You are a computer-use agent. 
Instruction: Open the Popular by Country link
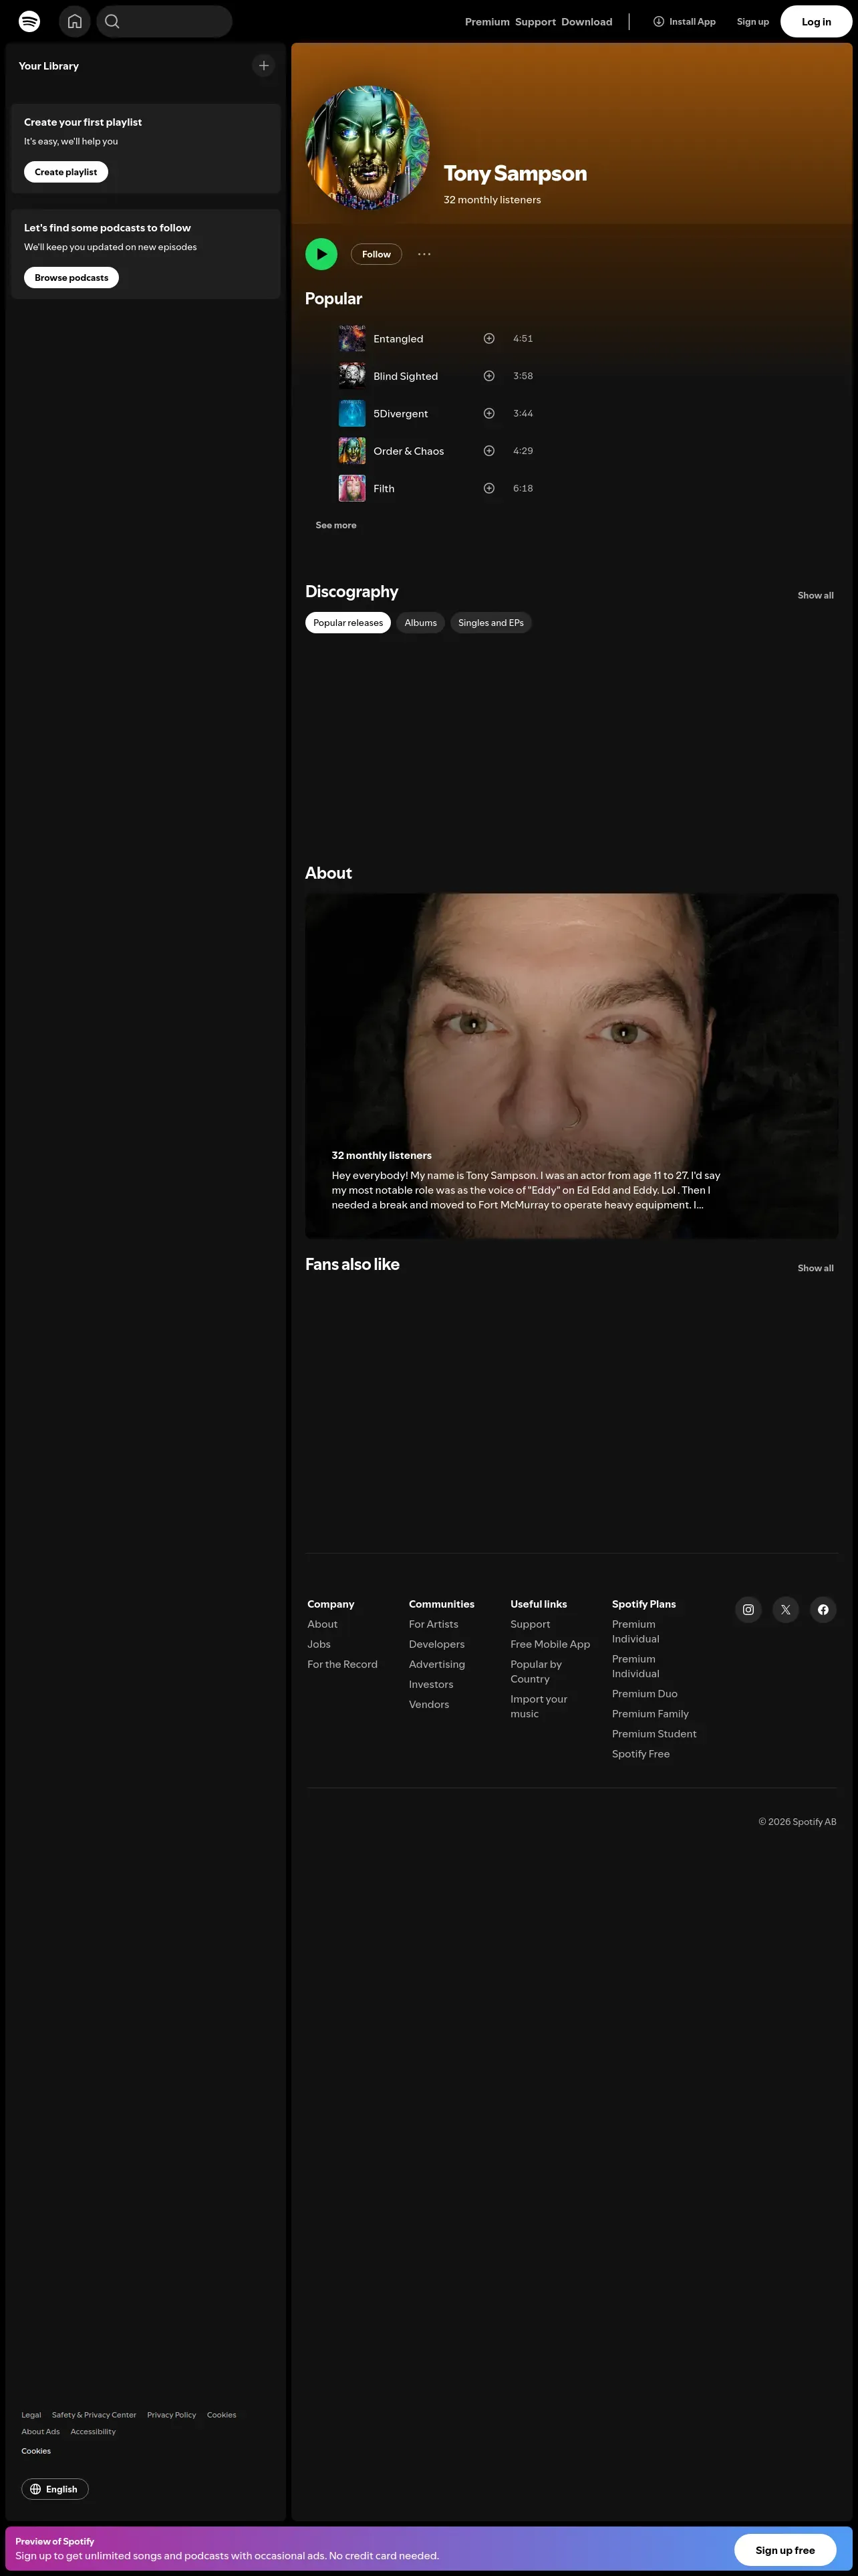[x=537, y=1671]
